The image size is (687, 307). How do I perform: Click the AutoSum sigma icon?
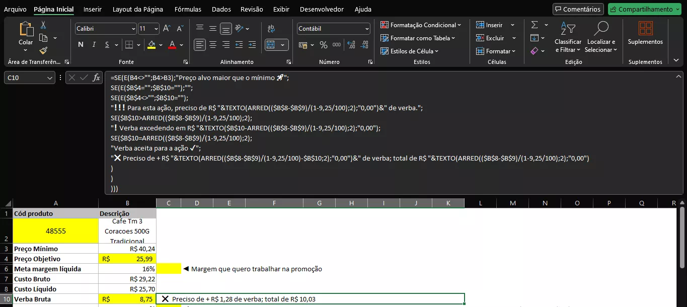[x=535, y=25]
